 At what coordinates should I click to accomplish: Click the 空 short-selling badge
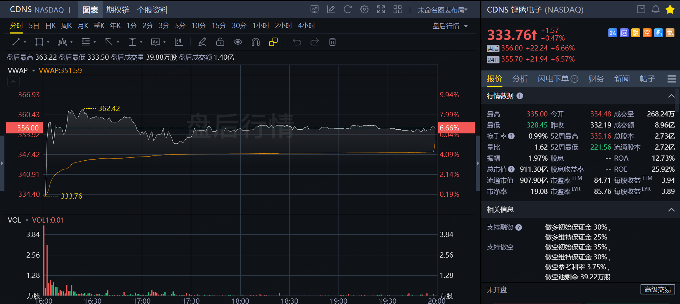tap(647, 33)
